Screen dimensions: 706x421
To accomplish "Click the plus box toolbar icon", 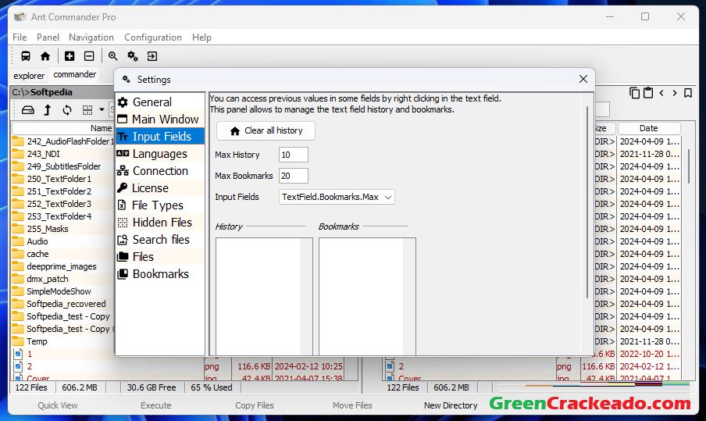I will tap(70, 56).
